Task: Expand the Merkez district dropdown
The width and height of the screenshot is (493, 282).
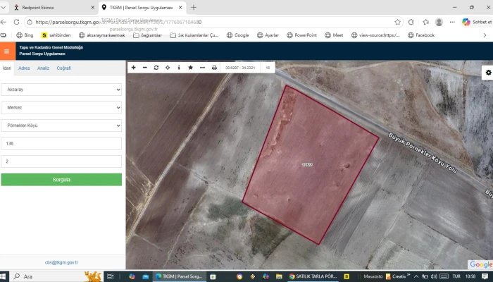Action: tap(61, 108)
